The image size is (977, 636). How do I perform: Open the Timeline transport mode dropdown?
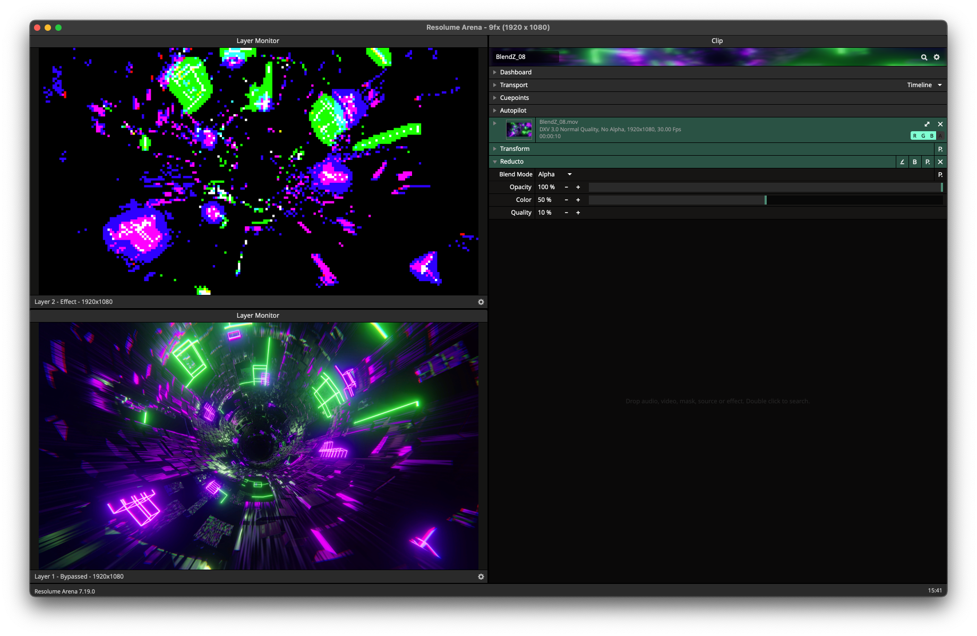(x=924, y=85)
